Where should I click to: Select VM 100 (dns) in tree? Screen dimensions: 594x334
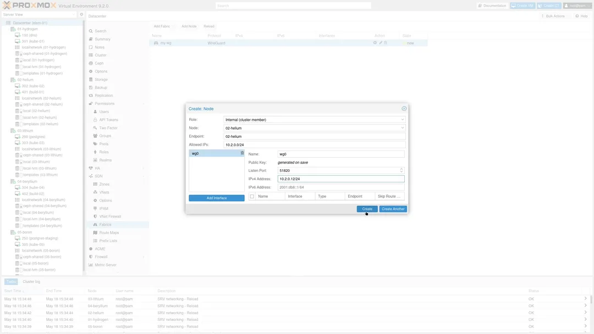pos(29,35)
